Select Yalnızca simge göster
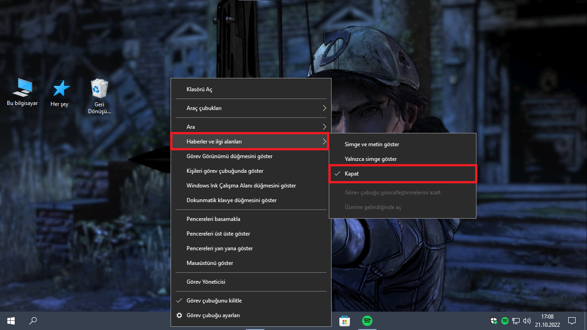Image resolution: width=587 pixels, height=330 pixels. (403, 159)
